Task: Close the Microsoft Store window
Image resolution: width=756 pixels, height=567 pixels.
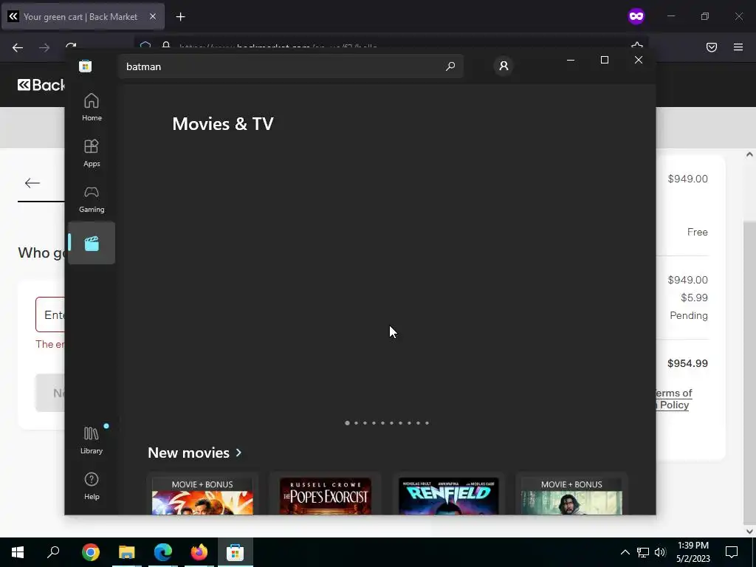Action: [x=639, y=60]
